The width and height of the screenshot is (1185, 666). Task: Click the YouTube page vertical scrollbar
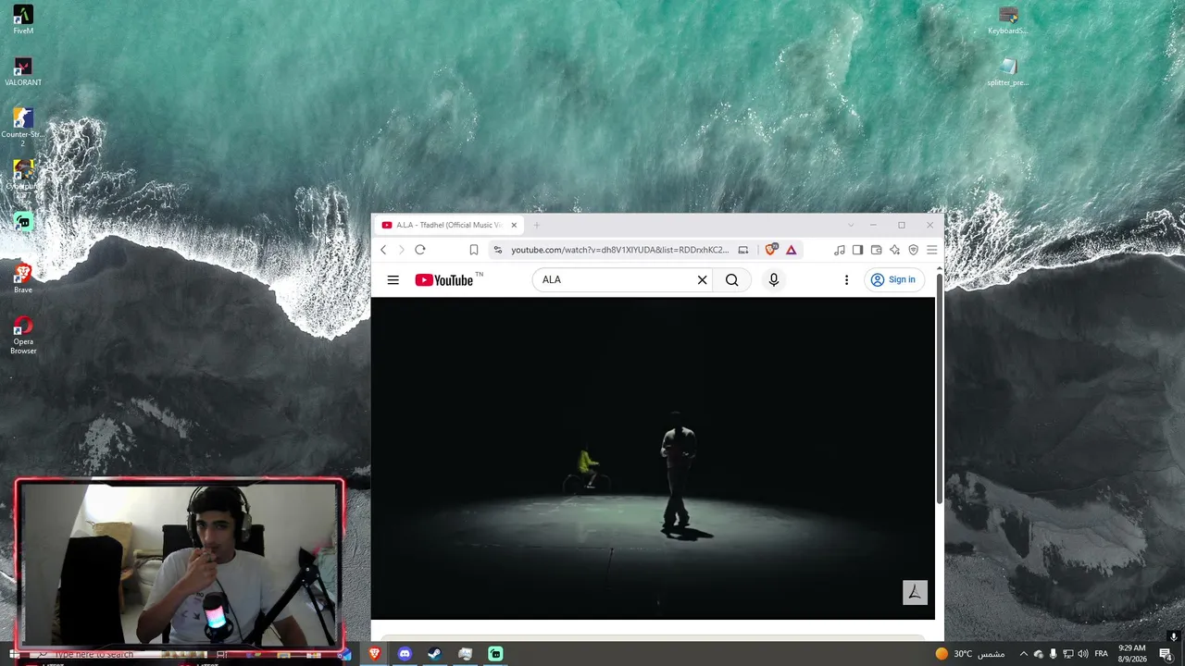940,388
